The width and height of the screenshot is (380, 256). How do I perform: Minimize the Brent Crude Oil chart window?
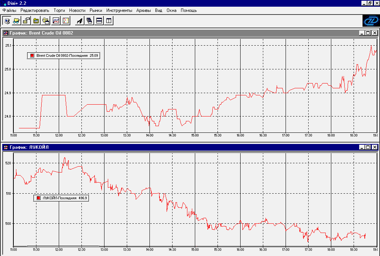(x=361, y=33)
